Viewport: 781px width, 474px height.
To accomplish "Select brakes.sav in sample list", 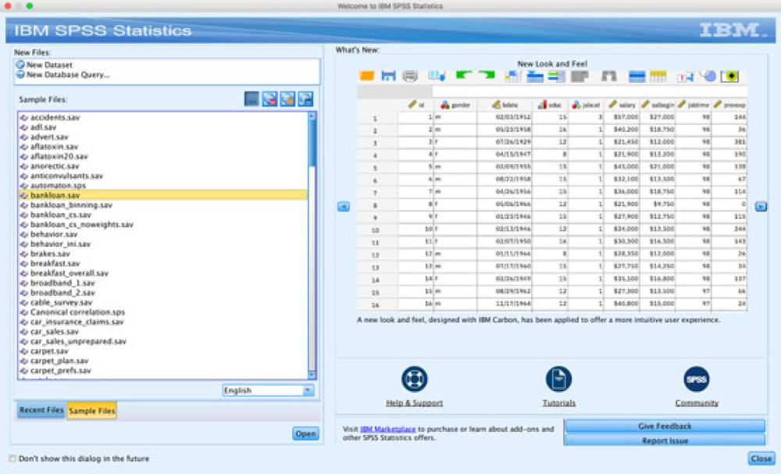I will 163,254.
